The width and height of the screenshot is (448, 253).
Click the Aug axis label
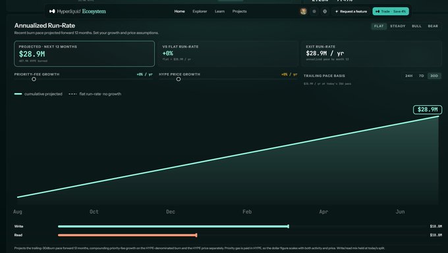(17, 212)
